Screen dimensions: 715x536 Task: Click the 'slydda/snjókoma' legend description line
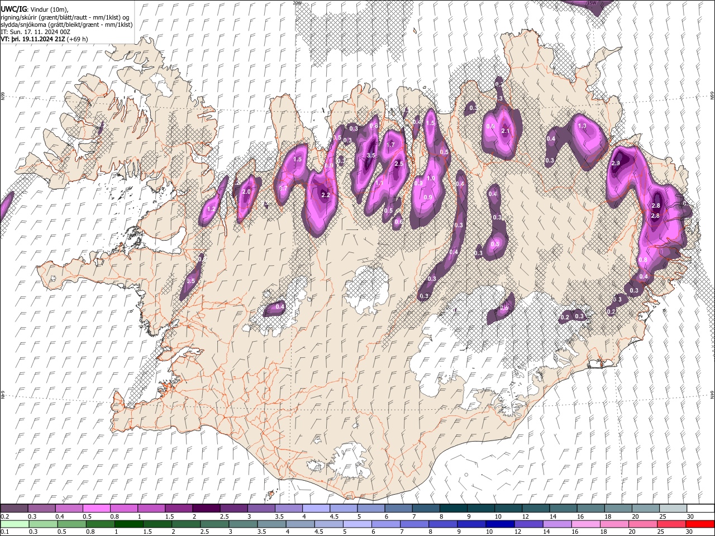(x=66, y=25)
